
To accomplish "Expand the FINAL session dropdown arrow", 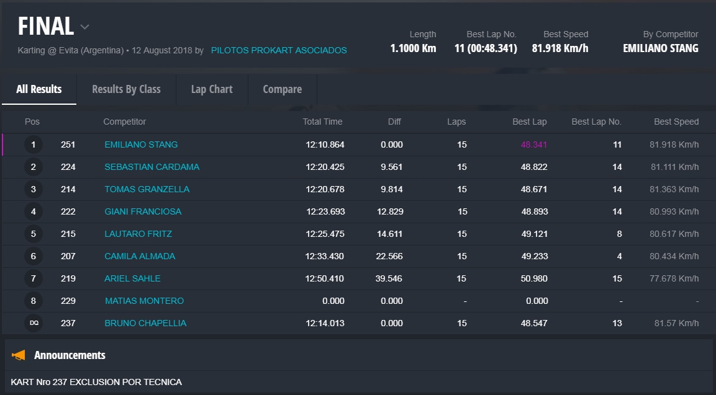I will pos(85,27).
